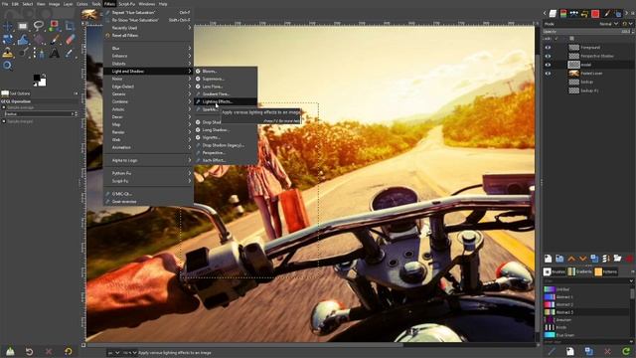Expand the Recently Used submenu
This screenshot has height=358, width=636.
(x=148, y=28)
